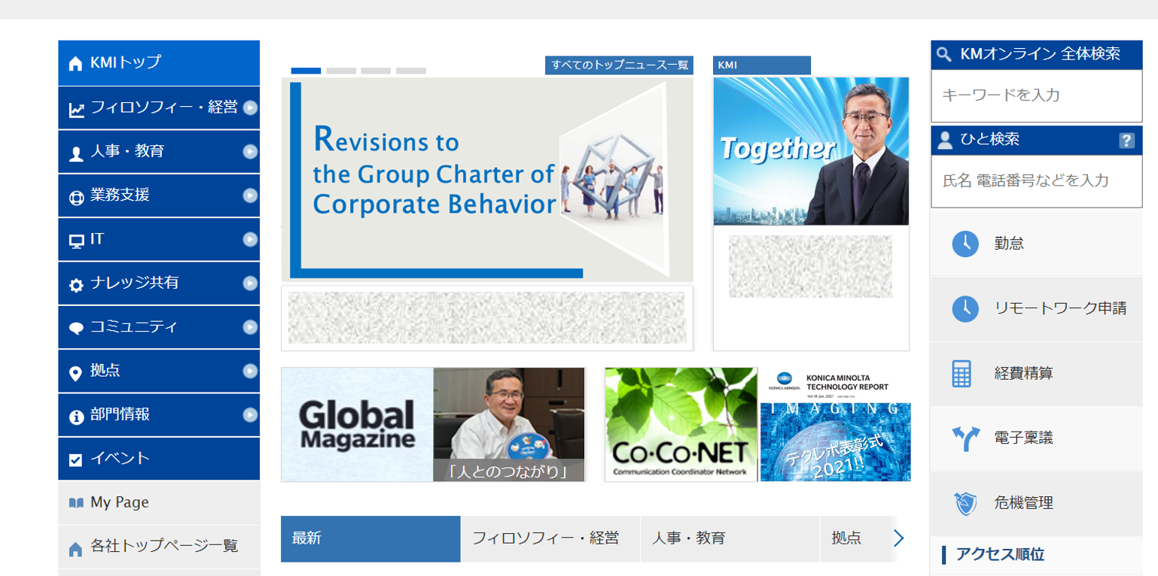Open イベント menu item
The height and width of the screenshot is (576, 1158).
[159, 459]
